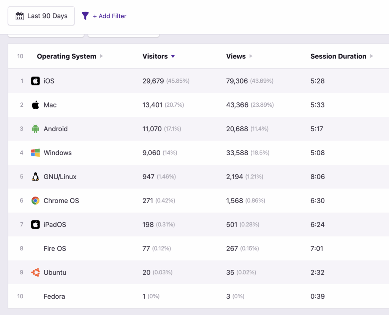389x315 pixels.
Task: Click the iPadOS icon in row 7
Action: point(35,224)
